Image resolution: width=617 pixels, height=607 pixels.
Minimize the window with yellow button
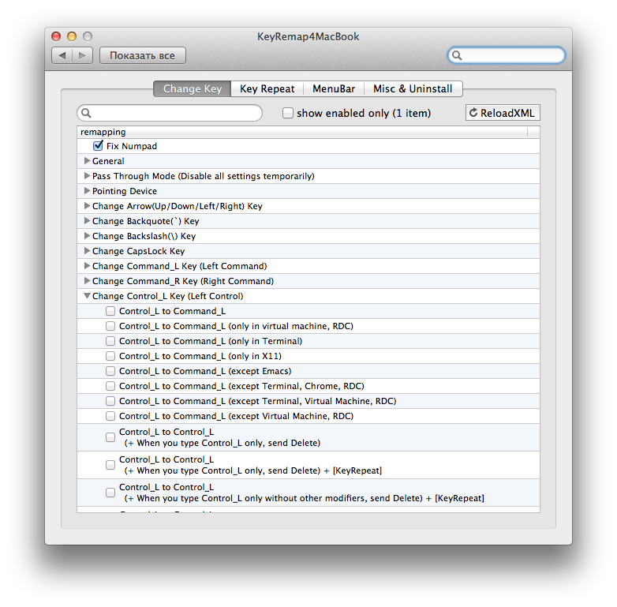pos(72,36)
